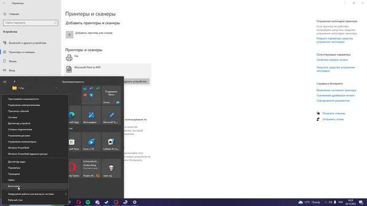
Task: Launch the Microsoft Edge tile
Action: click(75, 114)
